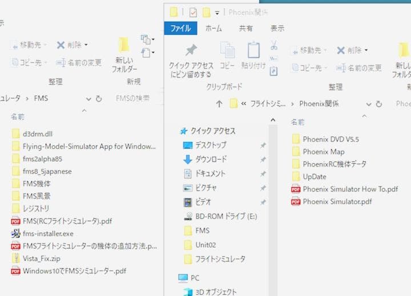Expand address history dropdown in FMS window
Screen dimensions: 411x296
(88, 99)
